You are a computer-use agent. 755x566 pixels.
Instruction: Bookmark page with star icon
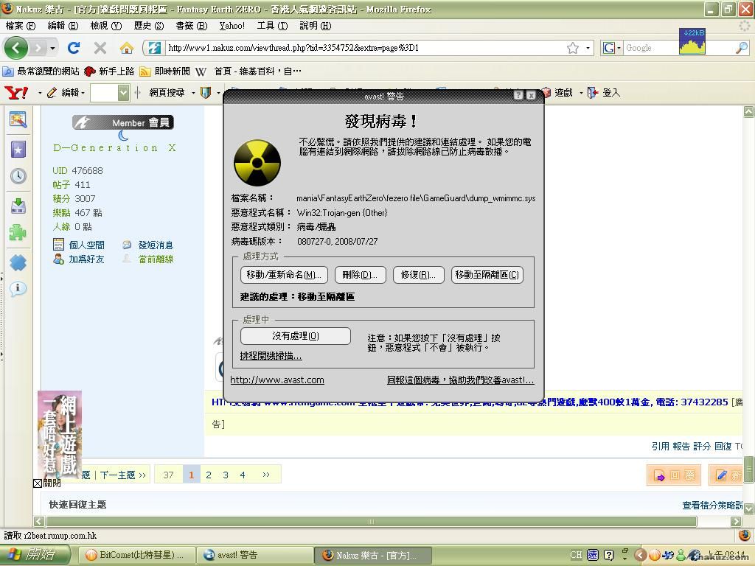pyautogui.click(x=572, y=48)
